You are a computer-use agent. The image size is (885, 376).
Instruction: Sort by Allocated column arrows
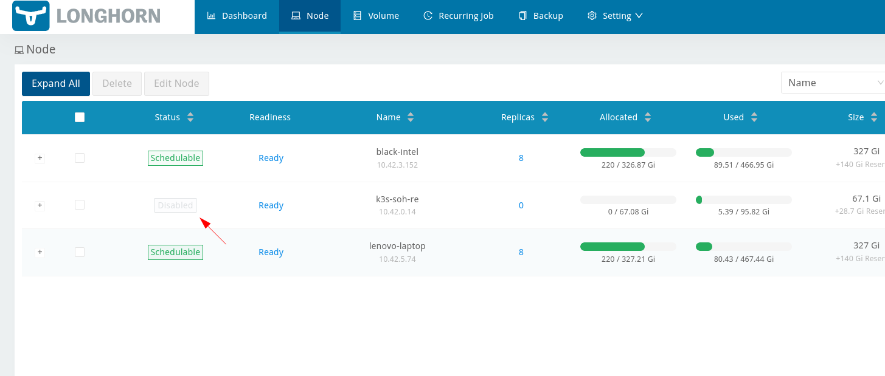[648, 117]
